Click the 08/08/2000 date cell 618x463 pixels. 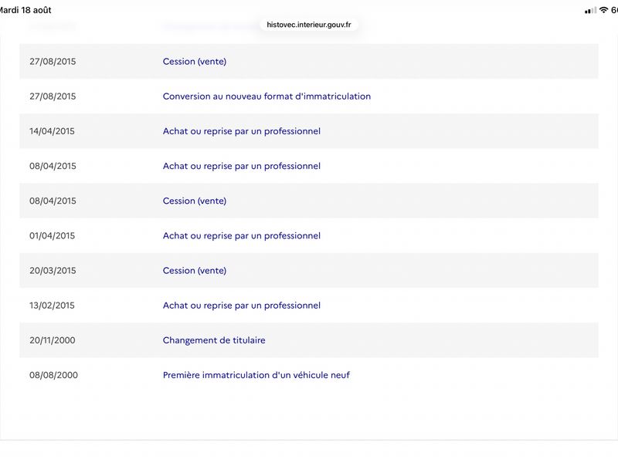[x=53, y=375]
